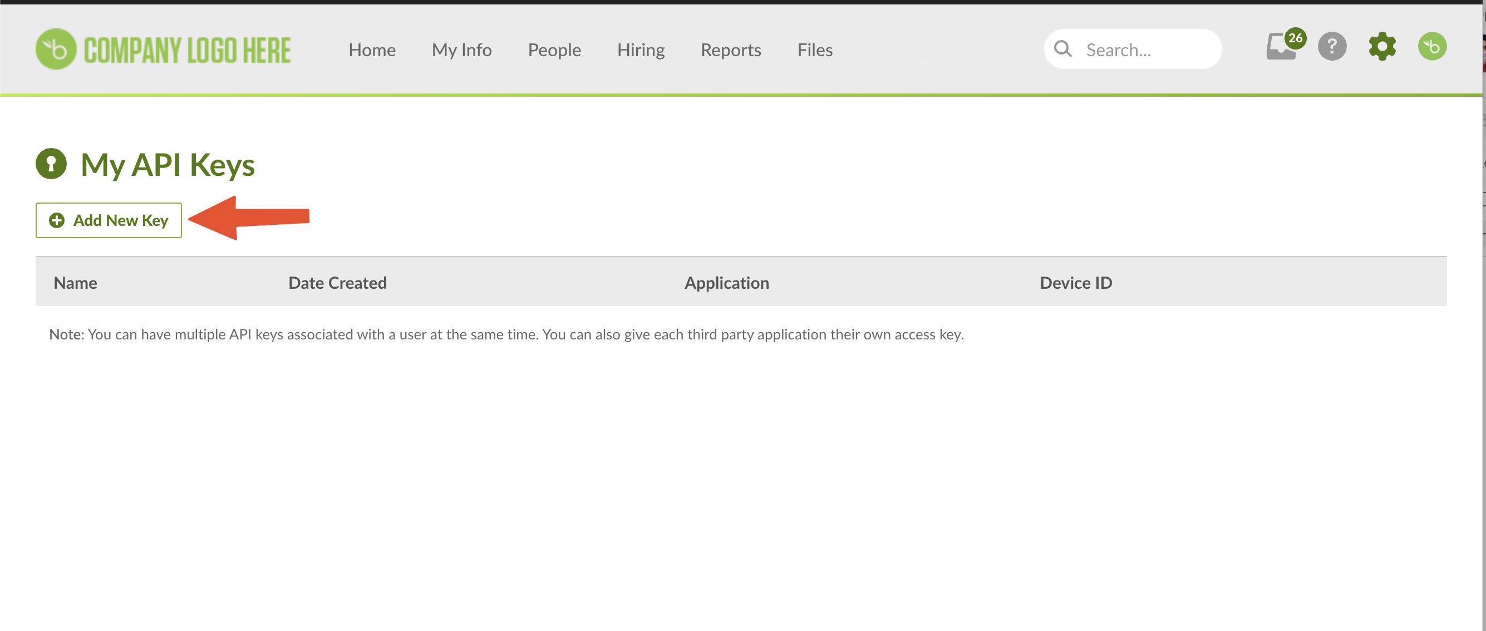This screenshot has height=631, width=1486.
Task: Open the settings gear icon
Action: tap(1382, 46)
